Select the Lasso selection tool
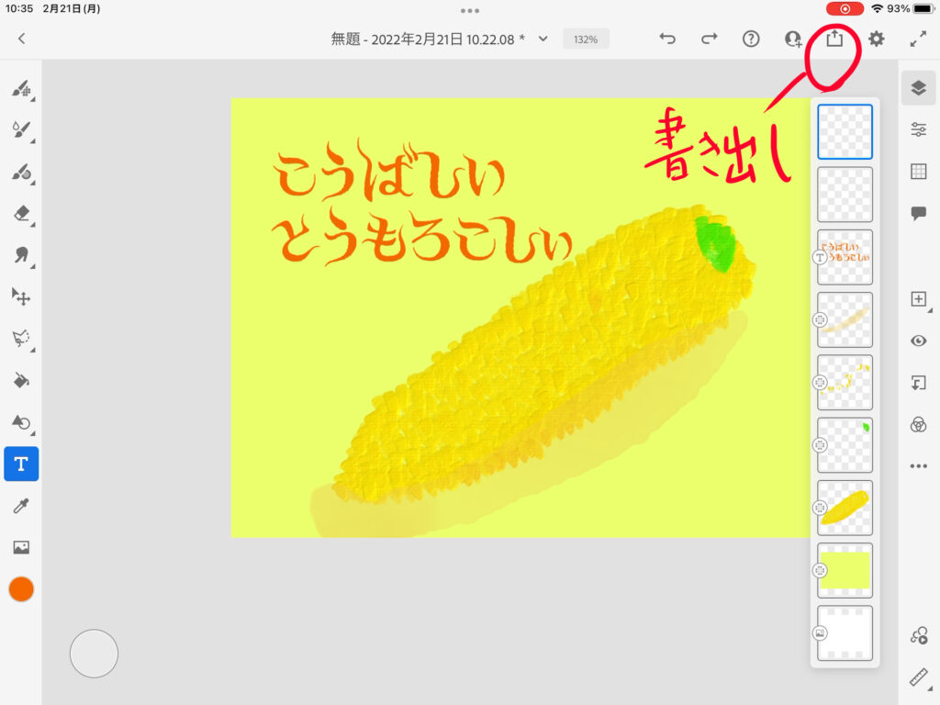940x705 pixels. [x=21, y=338]
